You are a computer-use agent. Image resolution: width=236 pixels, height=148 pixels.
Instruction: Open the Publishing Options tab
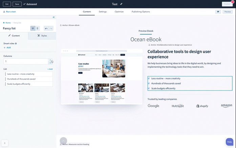tap(141, 12)
